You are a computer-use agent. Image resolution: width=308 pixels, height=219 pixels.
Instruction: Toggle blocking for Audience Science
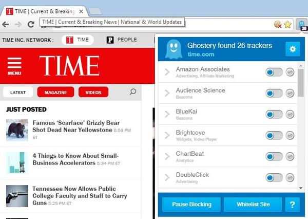[x=274, y=93]
